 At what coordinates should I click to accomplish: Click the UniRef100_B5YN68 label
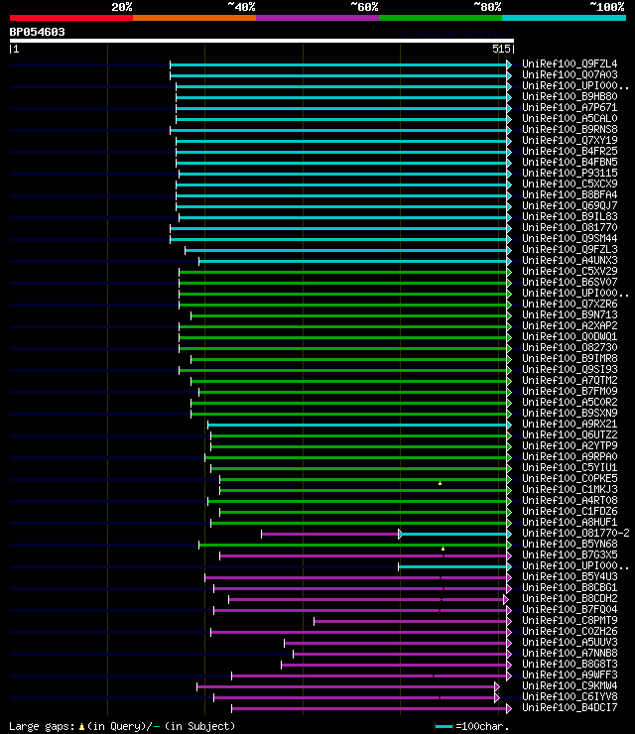pos(570,545)
